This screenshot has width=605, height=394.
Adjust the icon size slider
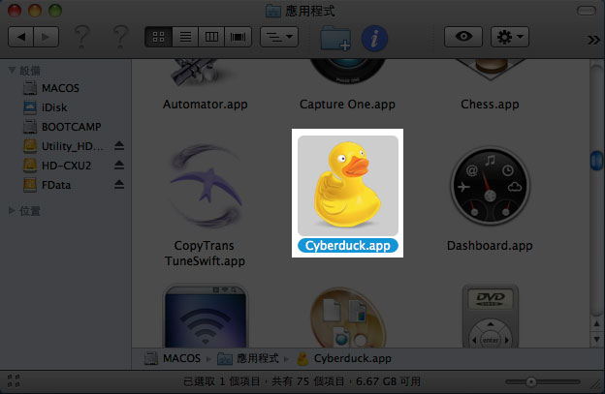531,381
